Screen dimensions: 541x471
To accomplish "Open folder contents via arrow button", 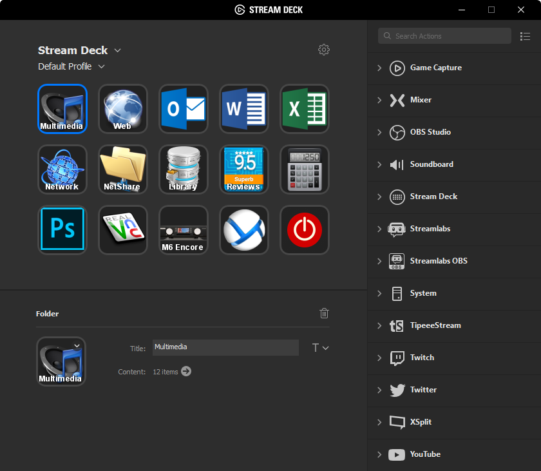I will (186, 371).
